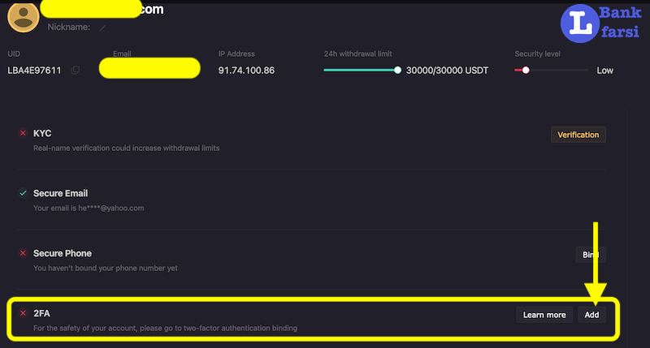Click the red X beside Secure Phone
The height and width of the screenshot is (348, 650).
[x=23, y=254]
